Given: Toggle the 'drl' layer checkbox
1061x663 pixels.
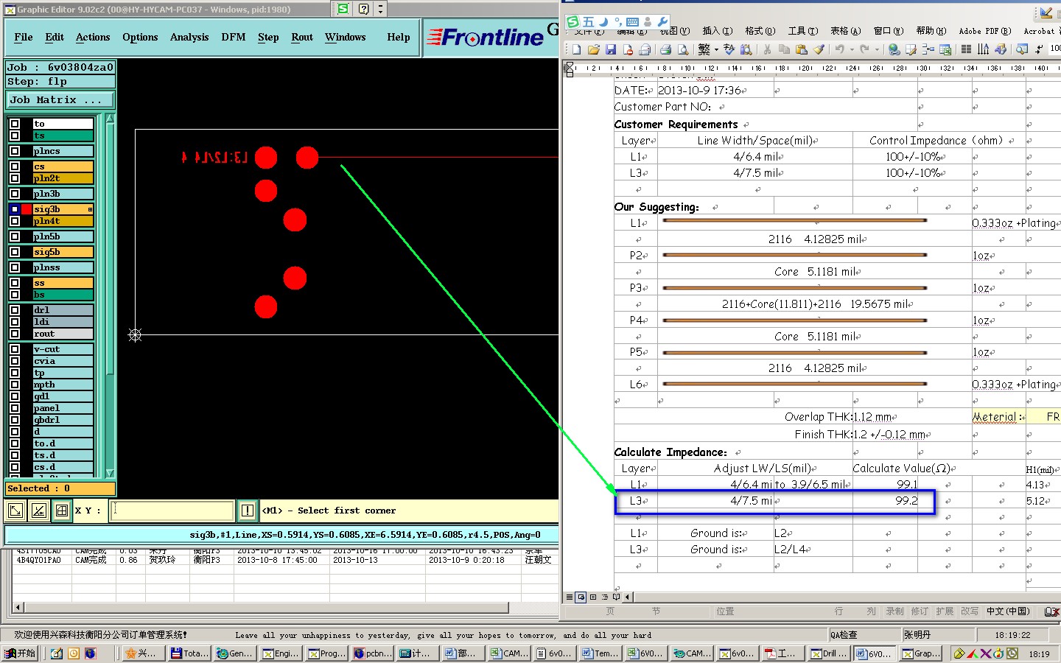Looking at the screenshot, I should 15,310.
